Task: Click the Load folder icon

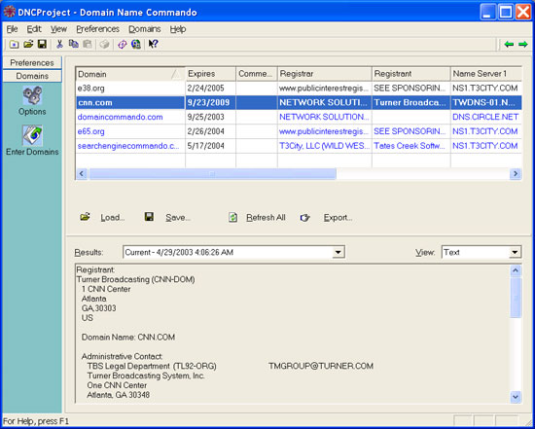Action: [85, 217]
